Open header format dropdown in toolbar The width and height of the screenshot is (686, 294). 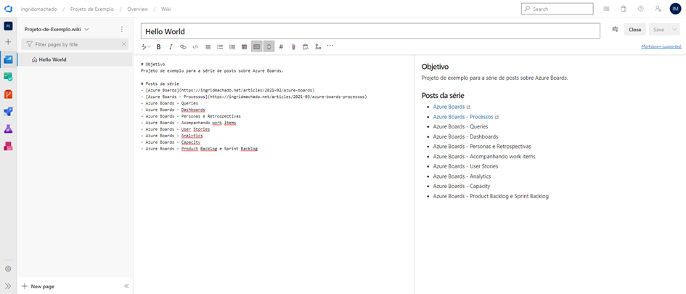146,46
